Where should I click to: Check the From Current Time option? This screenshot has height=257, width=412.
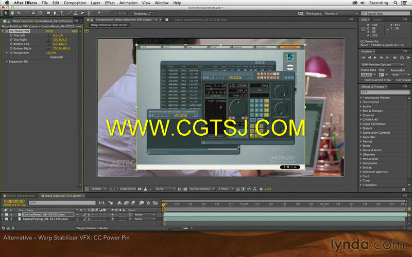pos(362,80)
